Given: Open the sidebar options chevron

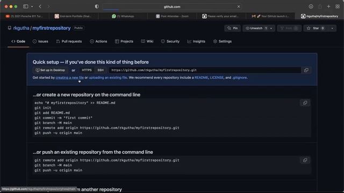Looking at the screenshot, I should (x=32, y=6).
